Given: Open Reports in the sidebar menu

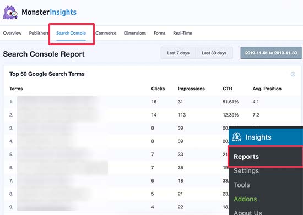Looking at the screenshot, I should tap(266, 156).
